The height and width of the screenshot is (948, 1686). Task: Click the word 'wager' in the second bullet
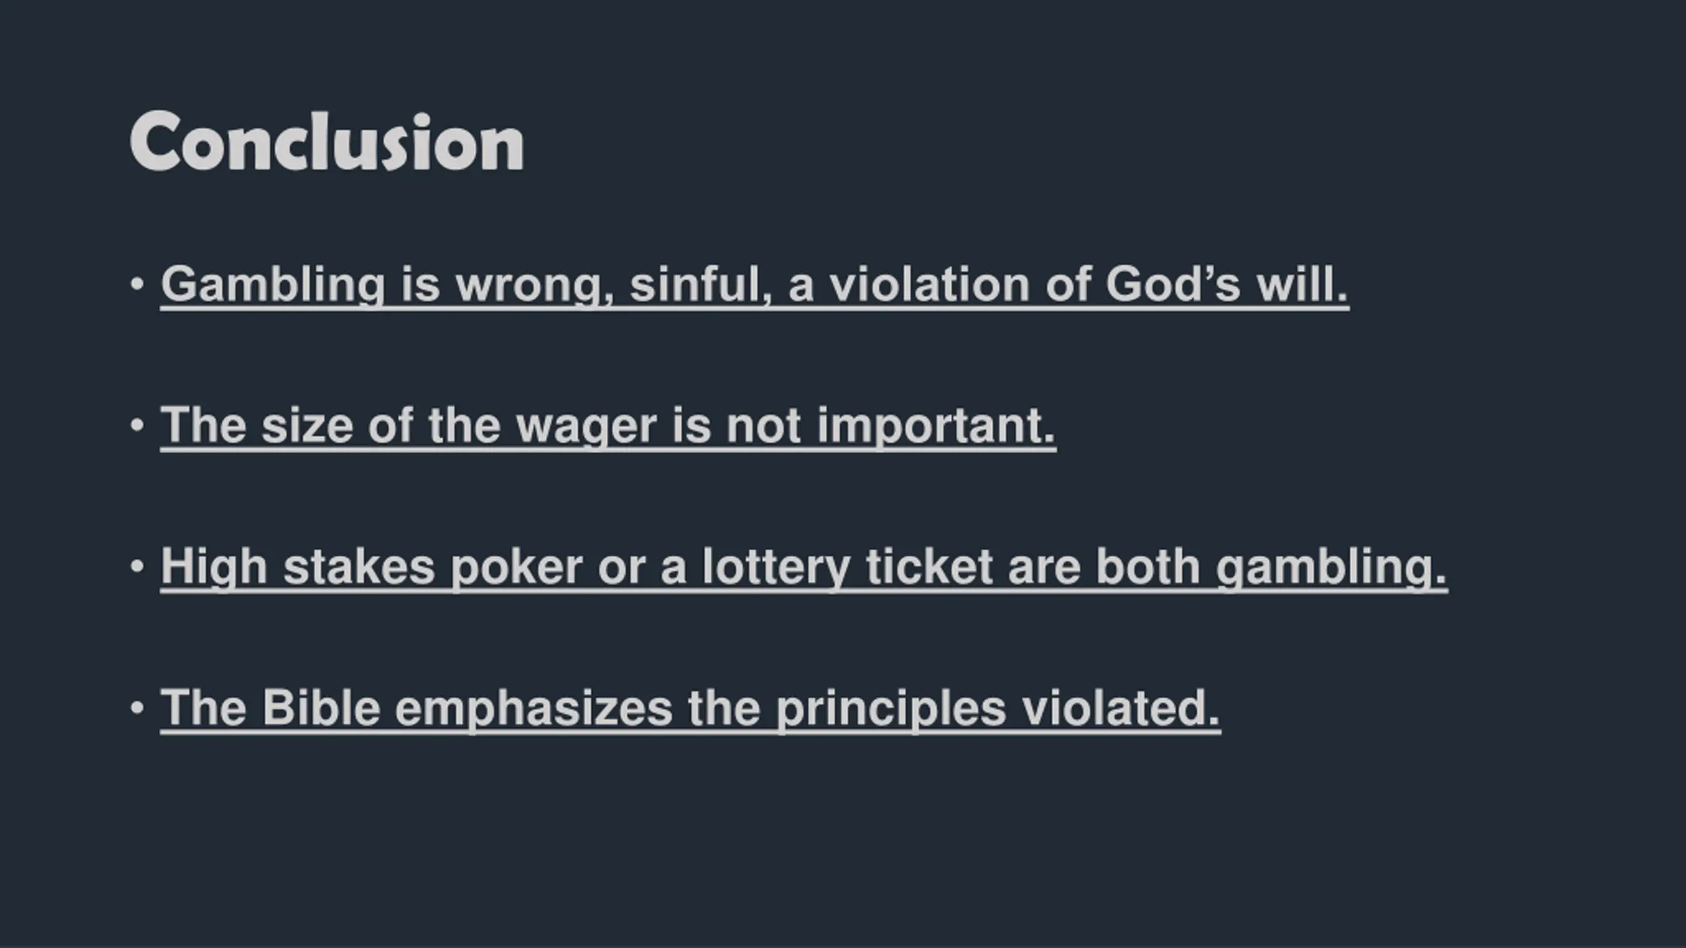click(586, 428)
